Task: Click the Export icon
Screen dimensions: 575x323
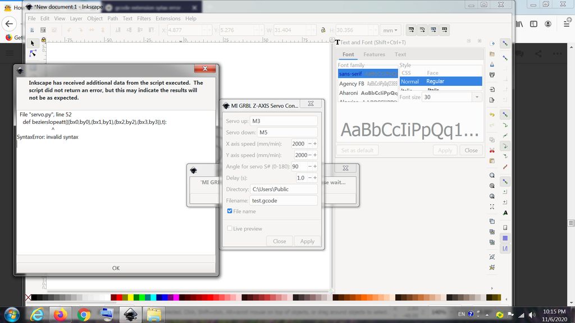Action: tap(492, 100)
